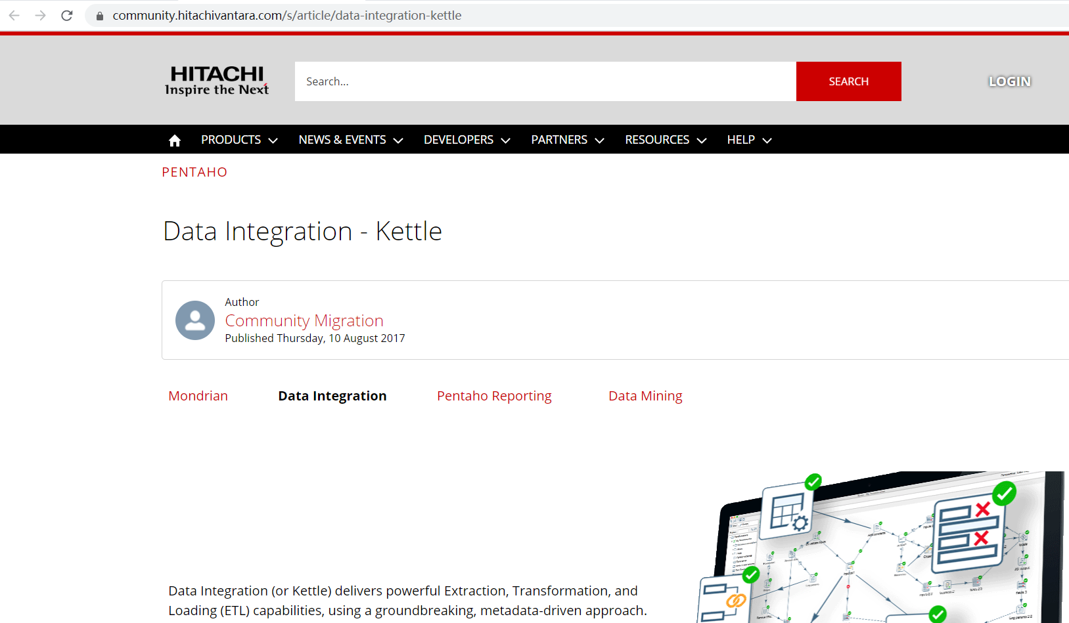The width and height of the screenshot is (1069, 623).
Task: Click the author's avatar placeholder icon
Action: [x=194, y=320]
